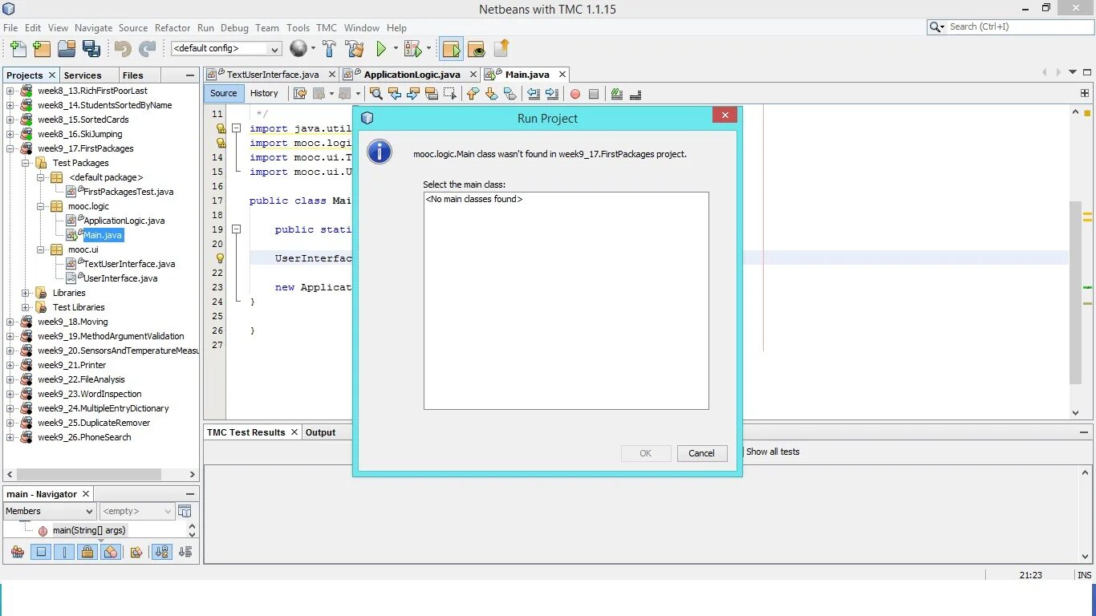Toggle Fully Qualified Names in Navigator
1096x616 pixels.
136,552
